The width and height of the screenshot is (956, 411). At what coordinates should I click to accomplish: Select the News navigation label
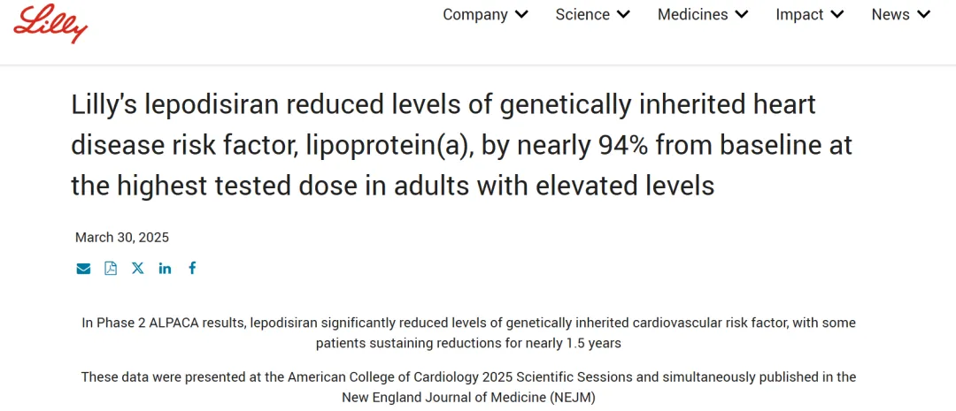click(890, 15)
